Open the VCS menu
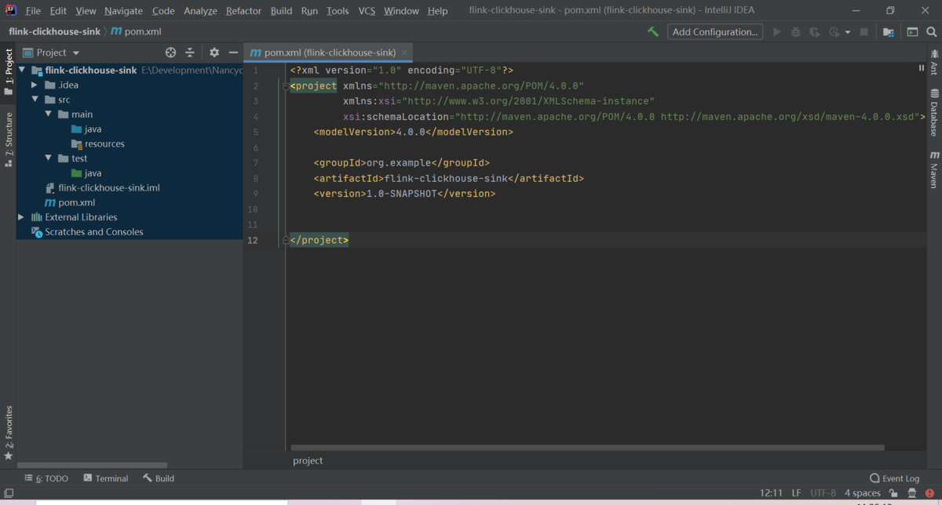 [367, 11]
